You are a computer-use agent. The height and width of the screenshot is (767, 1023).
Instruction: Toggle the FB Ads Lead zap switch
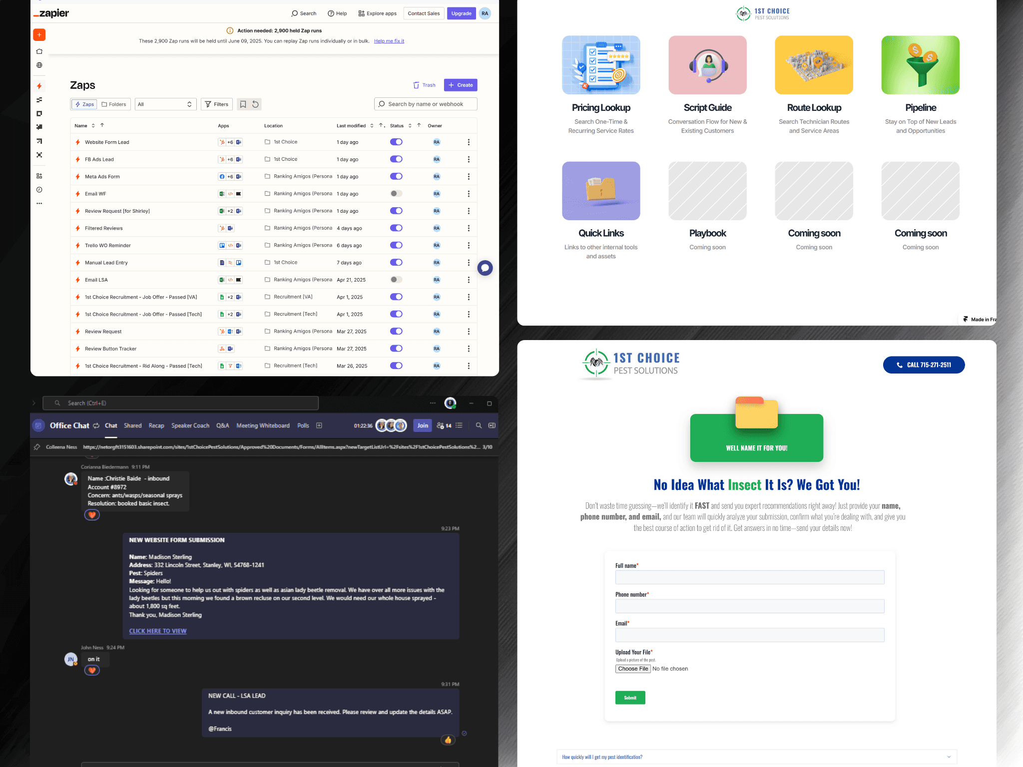click(396, 159)
